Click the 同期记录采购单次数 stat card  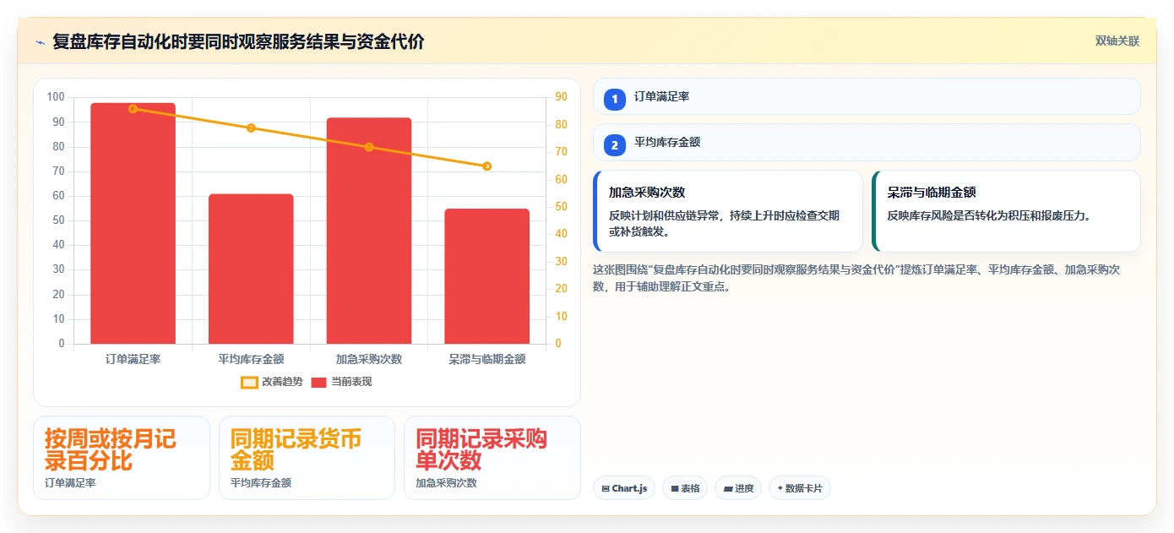pos(492,458)
